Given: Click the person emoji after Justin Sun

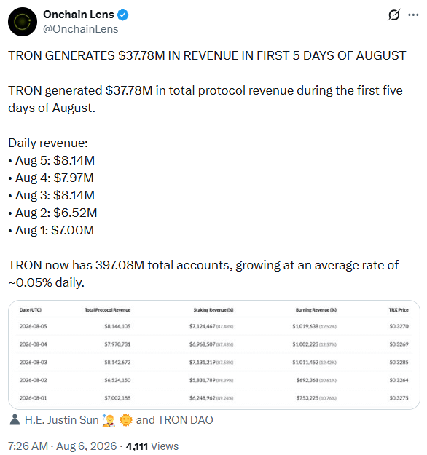Looking at the screenshot, I should click(109, 420).
